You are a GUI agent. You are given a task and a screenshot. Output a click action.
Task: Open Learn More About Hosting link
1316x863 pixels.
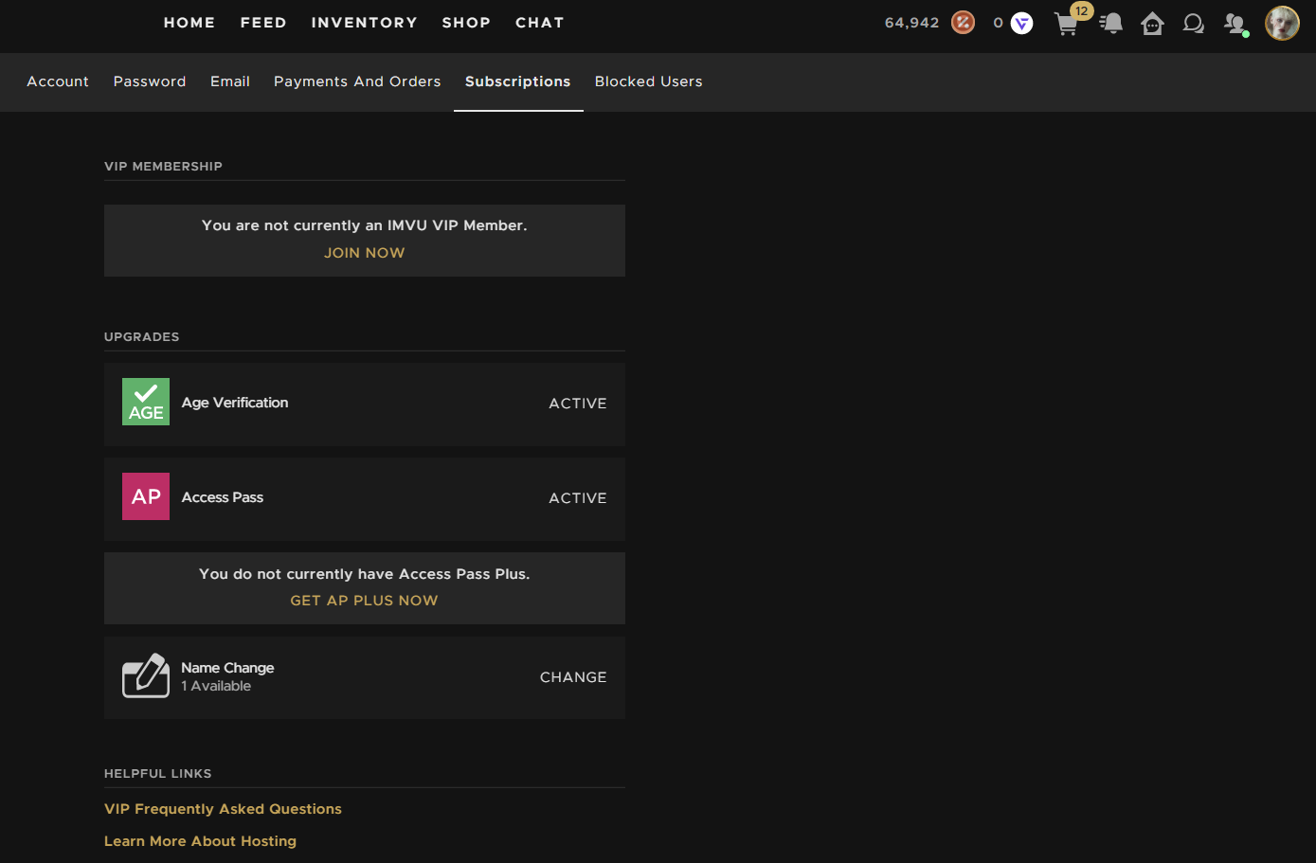click(x=200, y=841)
